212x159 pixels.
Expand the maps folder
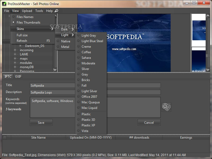point(15,59)
